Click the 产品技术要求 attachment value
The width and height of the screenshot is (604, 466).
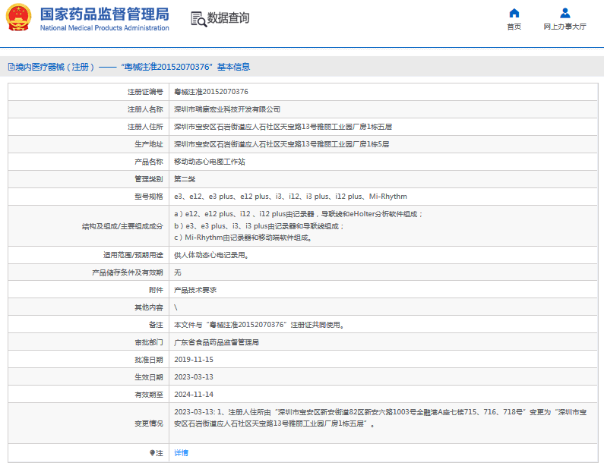pyautogui.click(x=195, y=290)
